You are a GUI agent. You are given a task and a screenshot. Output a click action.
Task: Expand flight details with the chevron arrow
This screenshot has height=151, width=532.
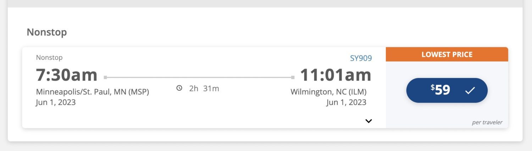(368, 121)
